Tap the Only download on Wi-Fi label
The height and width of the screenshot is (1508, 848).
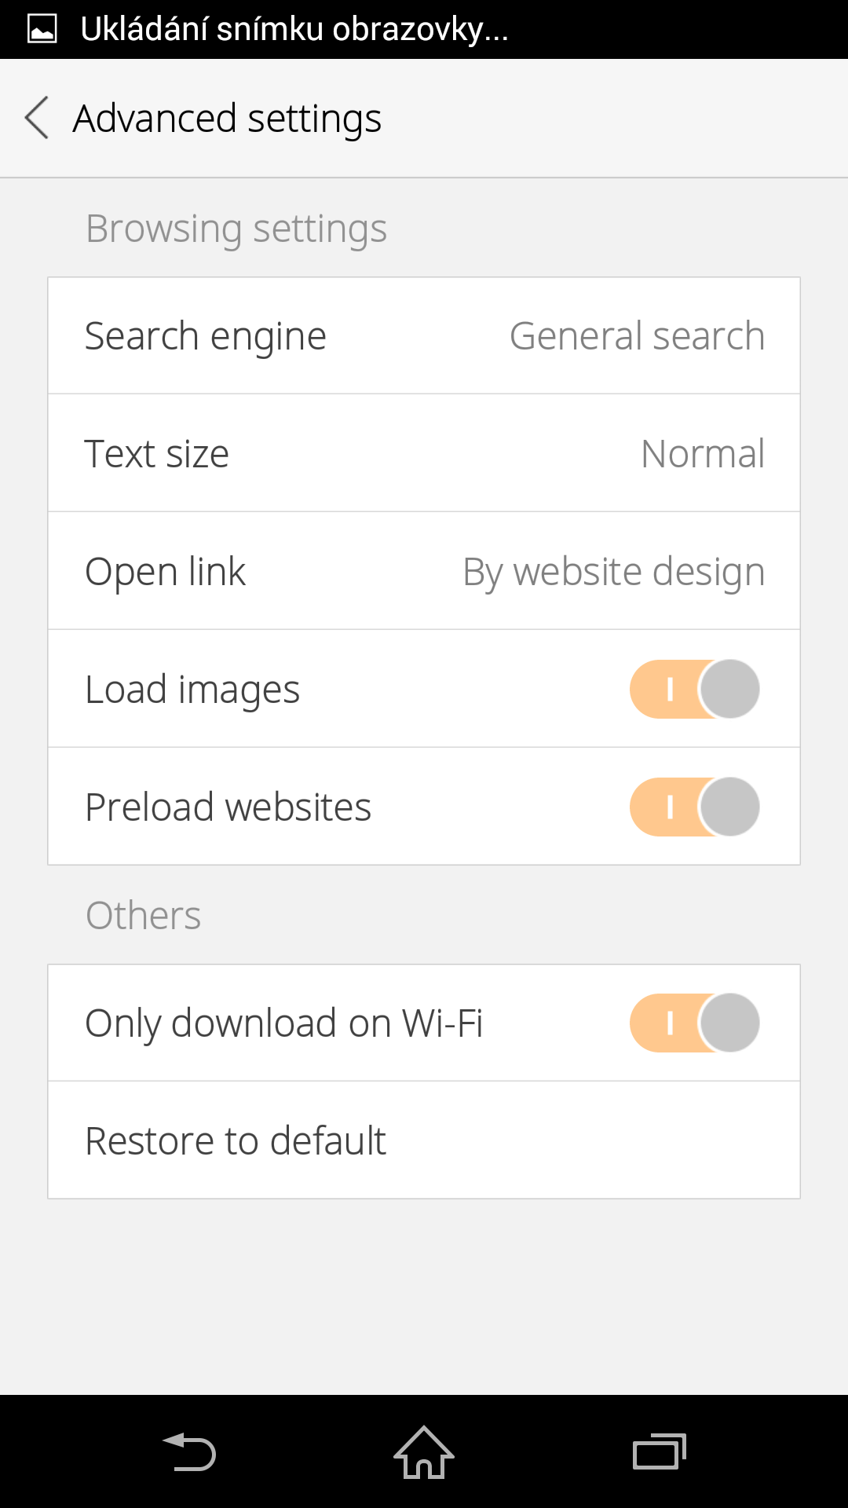[x=283, y=1023]
